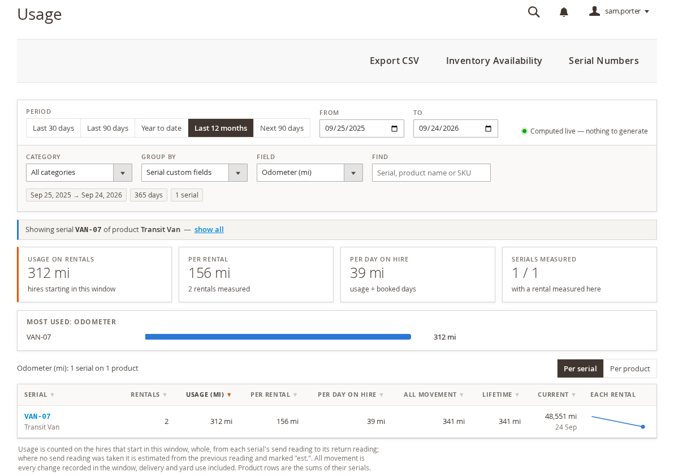Click the Usage (MI) sort arrow

[229, 394]
